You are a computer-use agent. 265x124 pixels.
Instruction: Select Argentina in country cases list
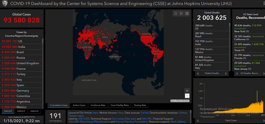21,102
